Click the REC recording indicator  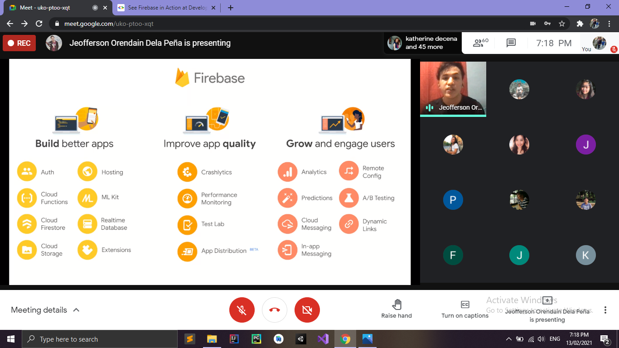click(x=19, y=43)
